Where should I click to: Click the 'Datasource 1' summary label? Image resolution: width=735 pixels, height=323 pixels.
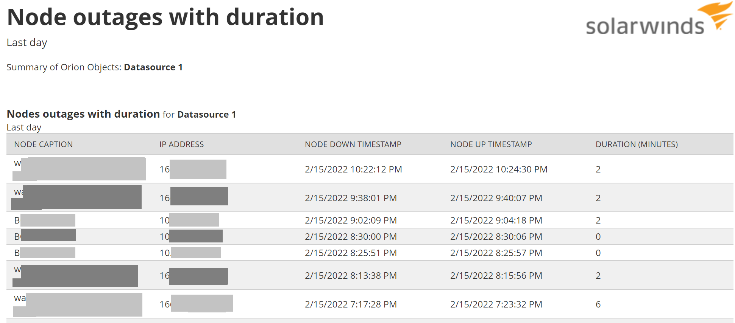[x=153, y=67]
